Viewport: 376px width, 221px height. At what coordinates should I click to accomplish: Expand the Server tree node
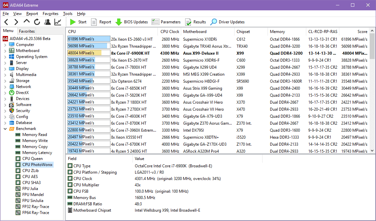5,63
